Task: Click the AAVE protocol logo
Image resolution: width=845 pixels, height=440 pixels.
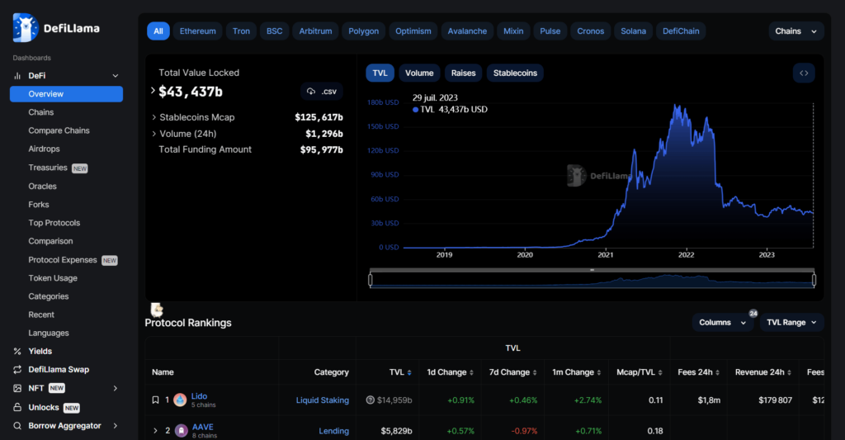Action: click(182, 430)
